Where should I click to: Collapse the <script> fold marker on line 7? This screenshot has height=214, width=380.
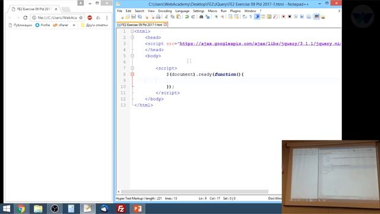coord(132,68)
